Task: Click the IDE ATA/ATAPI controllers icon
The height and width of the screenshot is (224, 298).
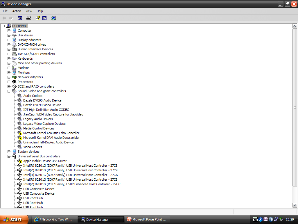Action: click(x=14, y=54)
